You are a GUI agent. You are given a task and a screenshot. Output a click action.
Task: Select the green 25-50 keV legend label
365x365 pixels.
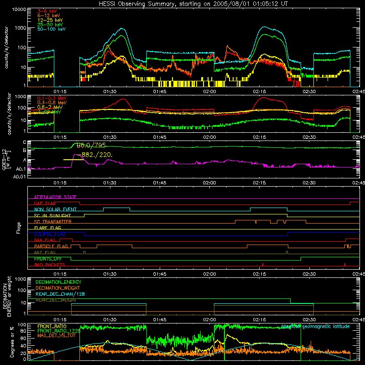pos(50,25)
